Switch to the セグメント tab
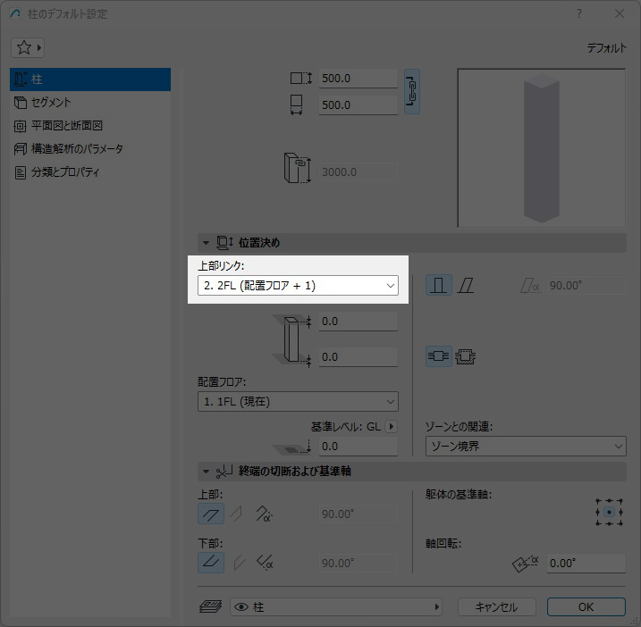Image resolution: width=641 pixels, height=627 pixels. [51, 103]
